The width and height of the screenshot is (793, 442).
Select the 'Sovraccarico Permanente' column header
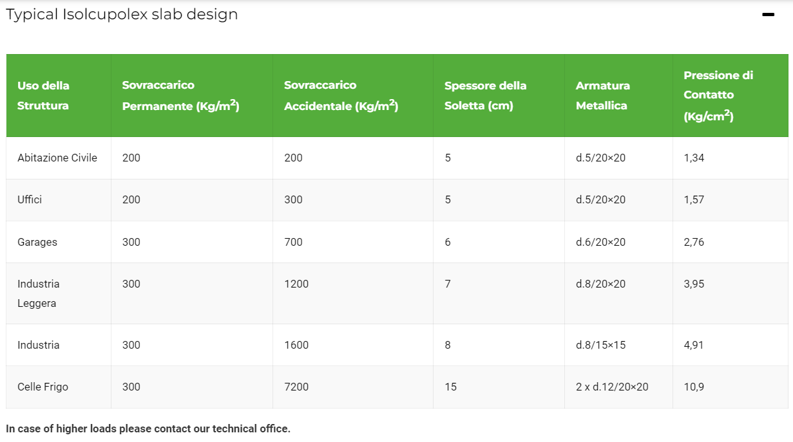click(x=192, y=95)
